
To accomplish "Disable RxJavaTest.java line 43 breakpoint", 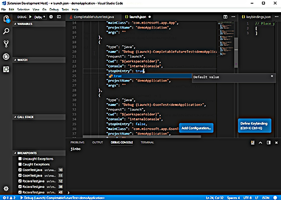I will click(x=20, y=193).
